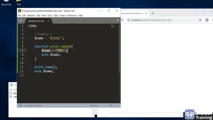
Task: Click the editor vertical scrollbar
Action: 119,48
